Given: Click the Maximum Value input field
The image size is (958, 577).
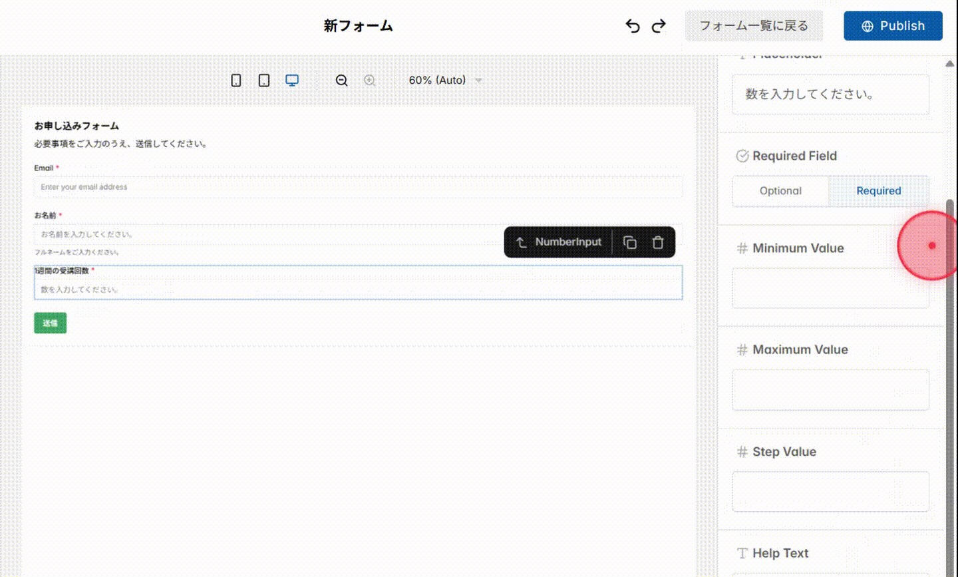Looking at the screenshot, I should [830, 389].
